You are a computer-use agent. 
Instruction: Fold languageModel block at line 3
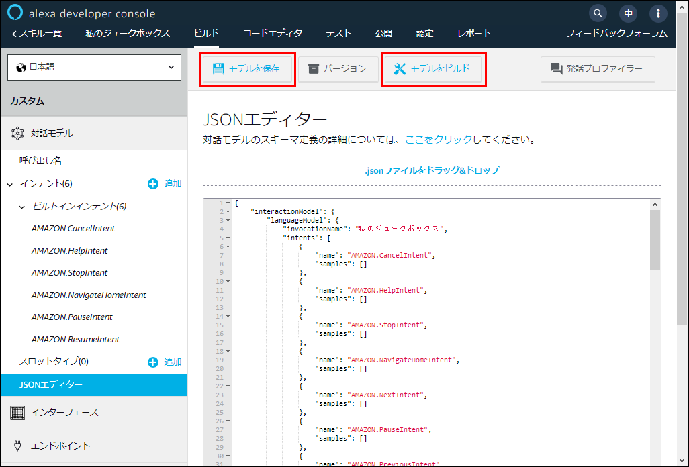(228, 221)
